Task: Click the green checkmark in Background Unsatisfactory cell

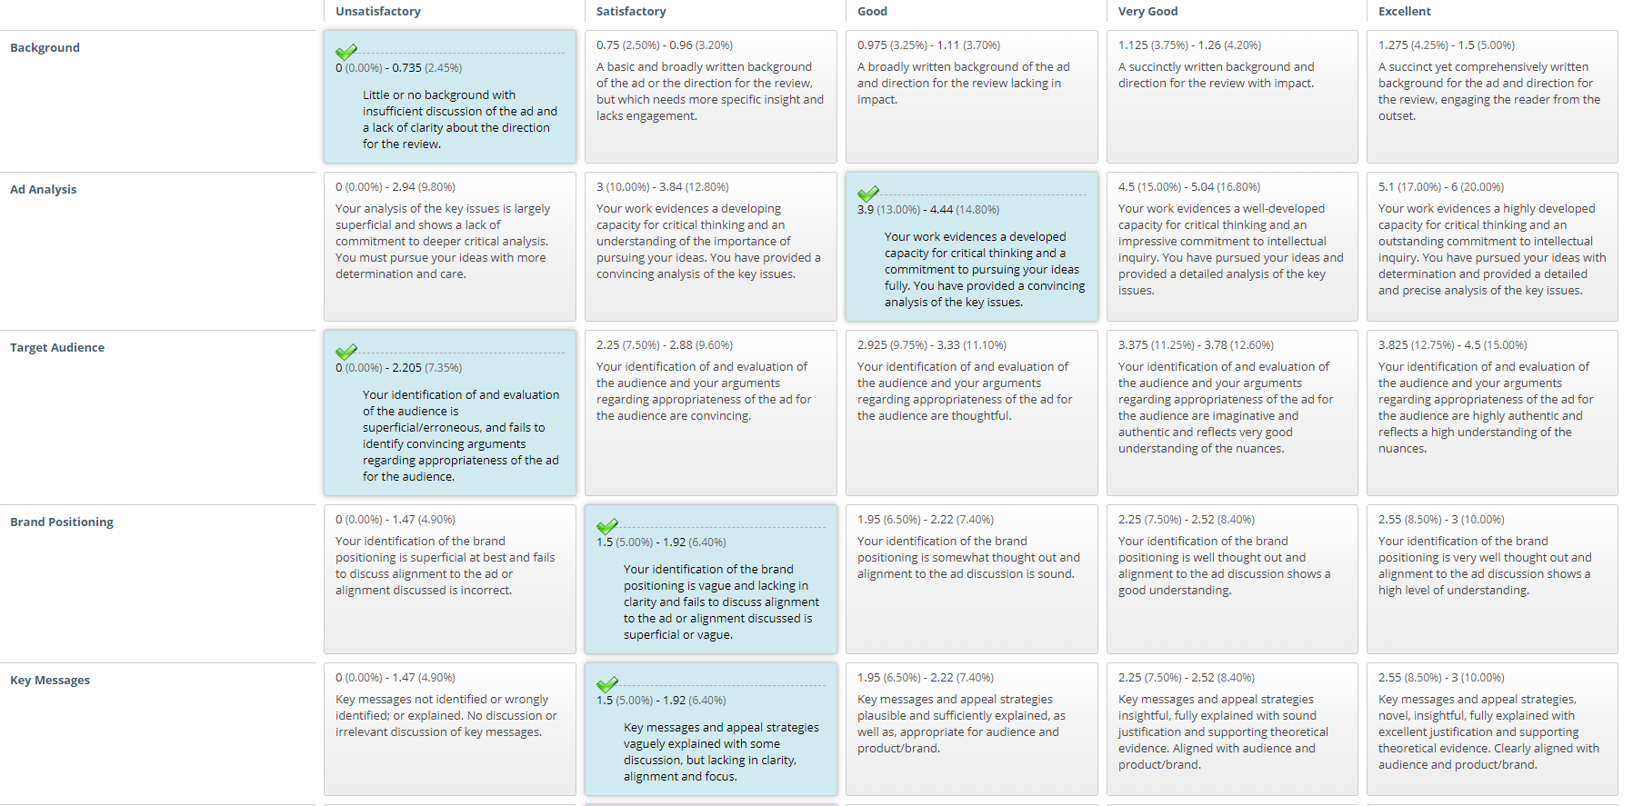Action: click(346, 52)
